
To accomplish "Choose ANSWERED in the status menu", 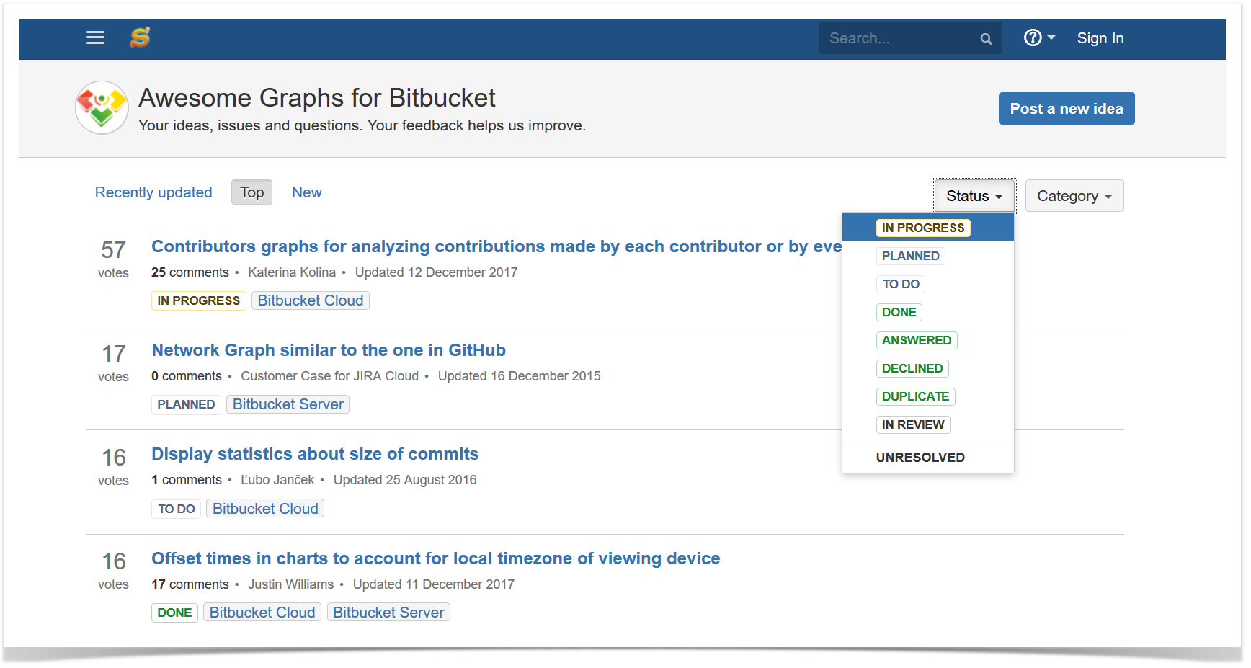I will pos(927,340).
